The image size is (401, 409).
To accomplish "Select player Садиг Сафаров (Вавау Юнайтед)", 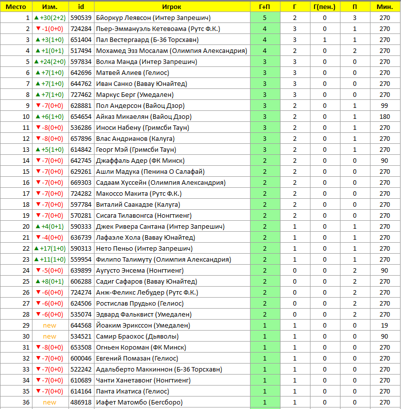I will click(x=146, y=281).
